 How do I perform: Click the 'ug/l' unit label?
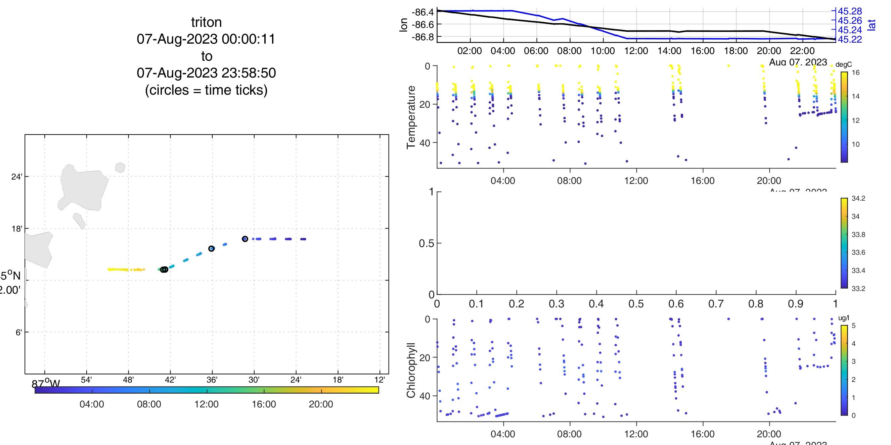point(844,318)
